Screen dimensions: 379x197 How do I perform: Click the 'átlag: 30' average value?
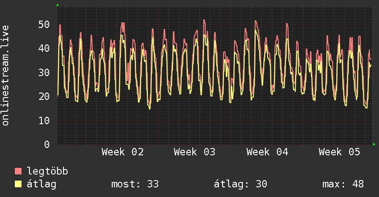(x=241, y=184)
